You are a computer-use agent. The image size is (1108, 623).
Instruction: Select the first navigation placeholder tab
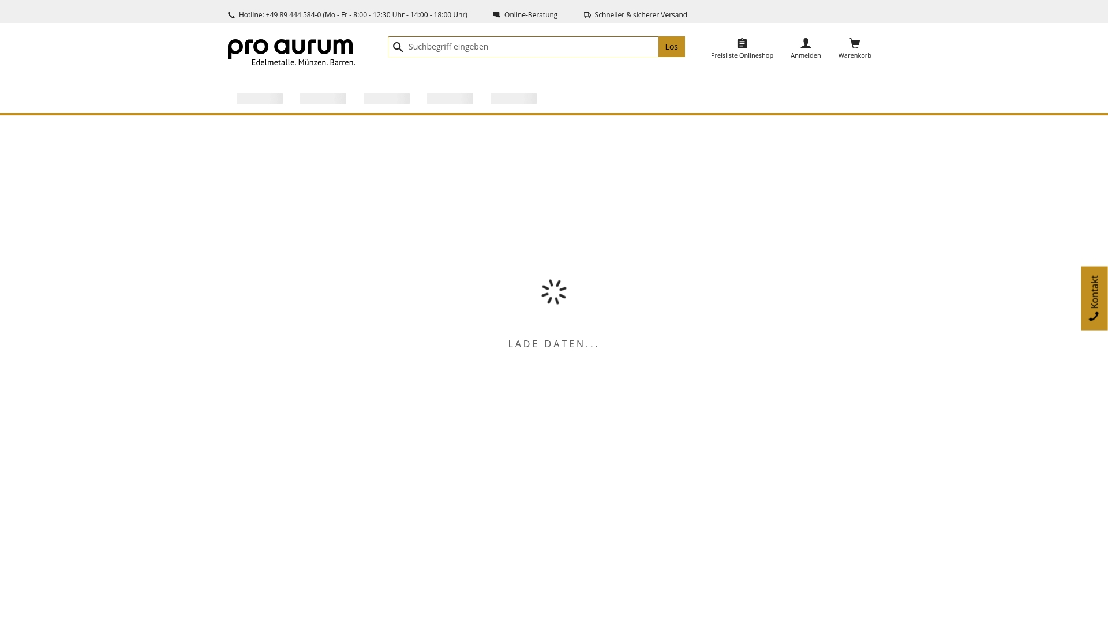click(259, 99)
